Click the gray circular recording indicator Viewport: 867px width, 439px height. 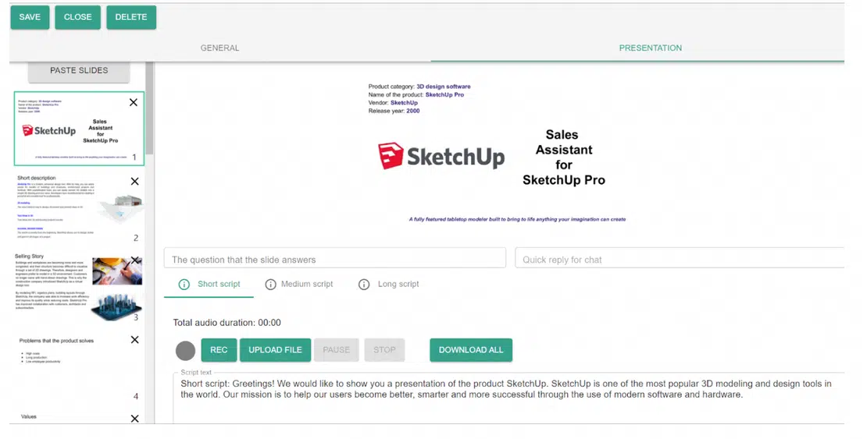[x=185, y=351]
